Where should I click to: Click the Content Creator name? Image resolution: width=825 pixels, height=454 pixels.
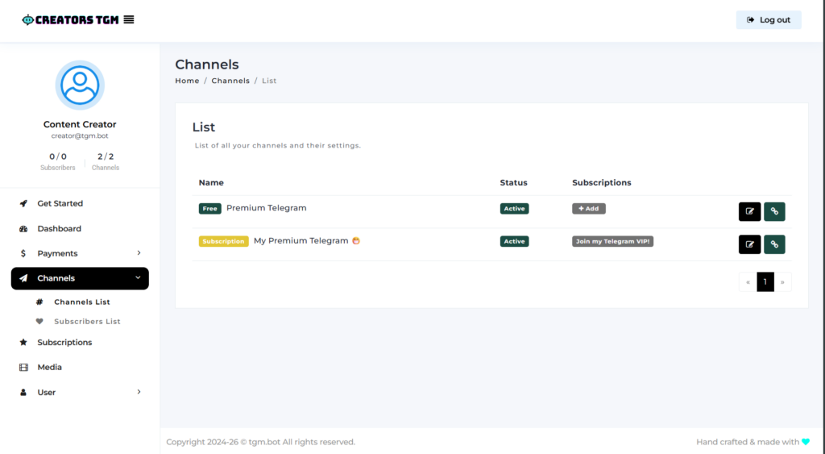pos(80,124)
